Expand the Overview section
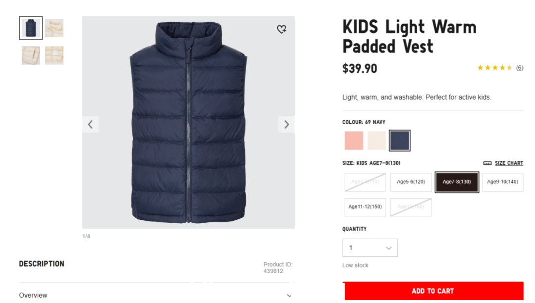This screenshot has width=535, height=303. click(x=157, y=295)
